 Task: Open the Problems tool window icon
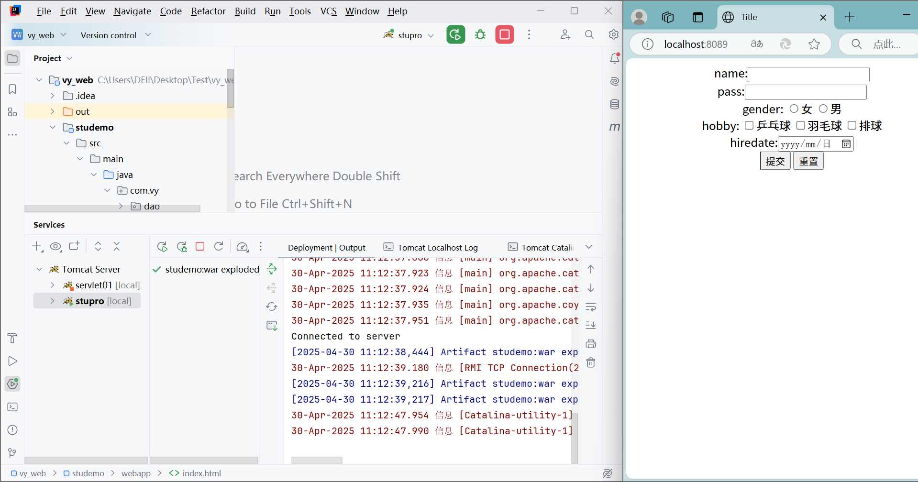tap(12, 429)
